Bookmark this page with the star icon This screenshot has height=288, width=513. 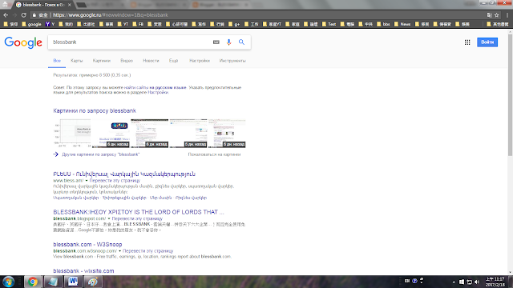[497, 15]
